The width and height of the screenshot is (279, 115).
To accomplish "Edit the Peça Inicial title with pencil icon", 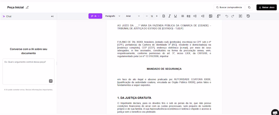I will (27, 7).
